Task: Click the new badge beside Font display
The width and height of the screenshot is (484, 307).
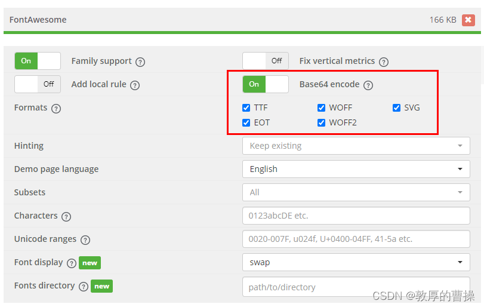Action: (90, 263)
